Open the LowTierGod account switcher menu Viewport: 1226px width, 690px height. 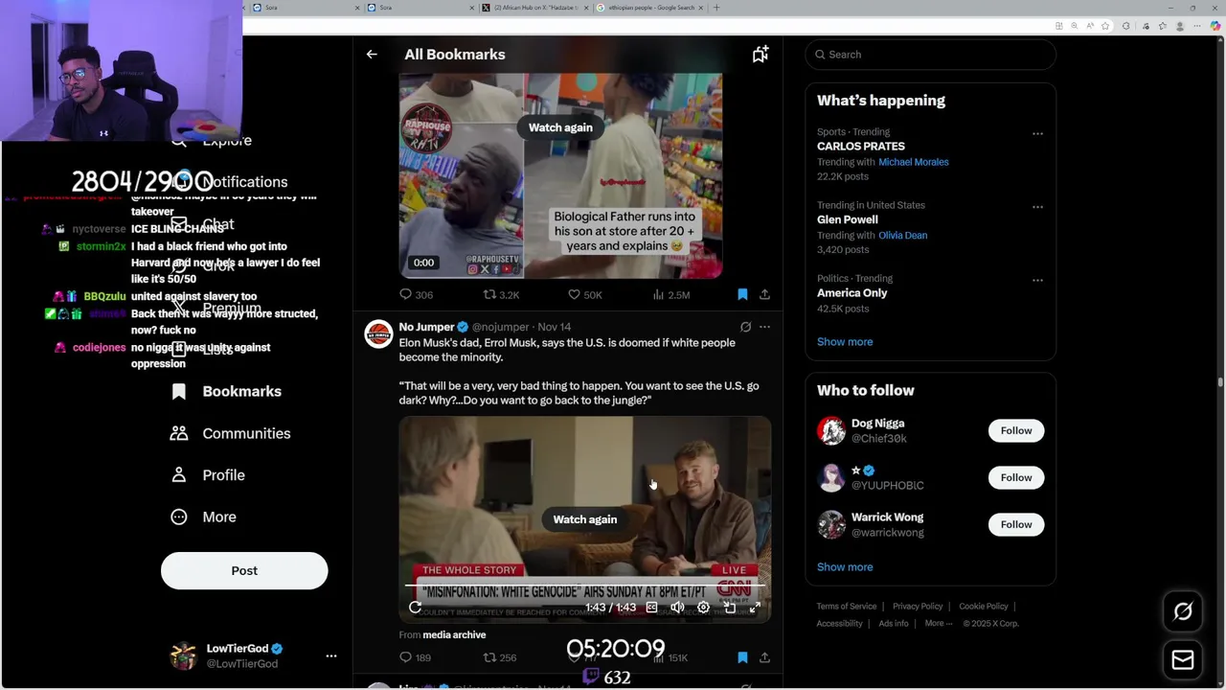[331, 656]
